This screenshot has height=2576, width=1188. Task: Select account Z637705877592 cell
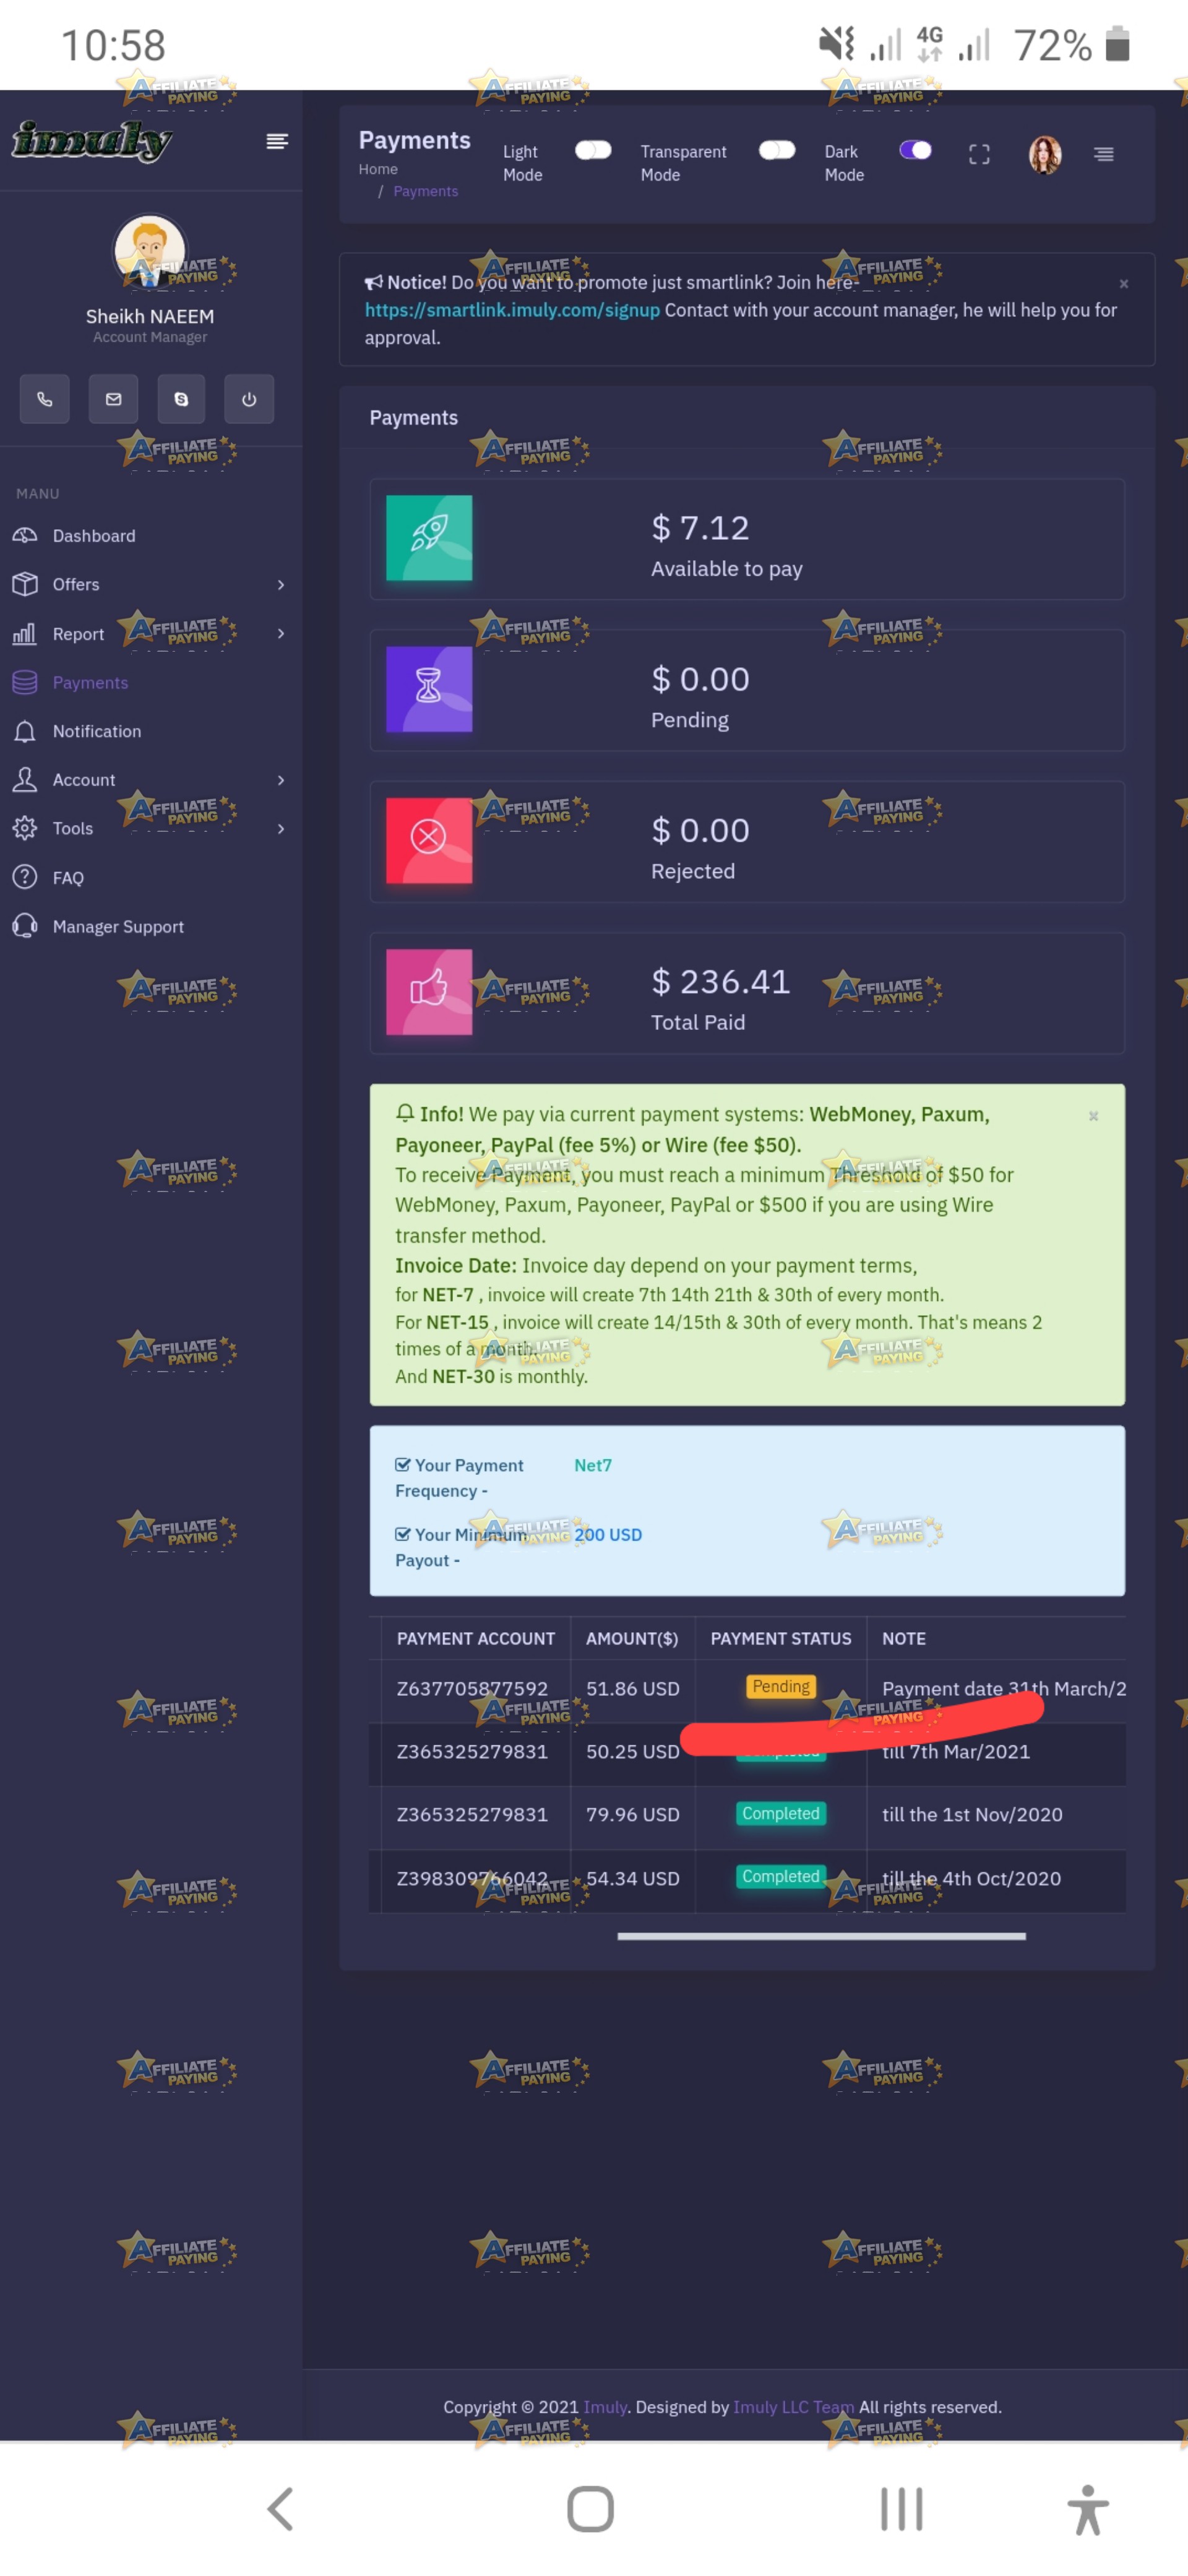tap(475, 1689)
